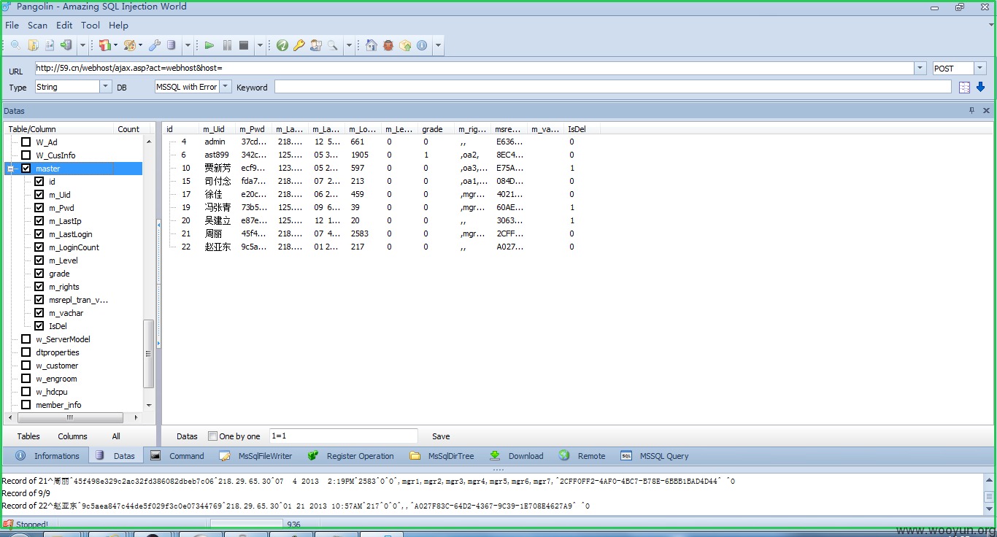Open the MsSqlFileWriter tab
This screenshot has width=997, height=537.
click(255, 456)
